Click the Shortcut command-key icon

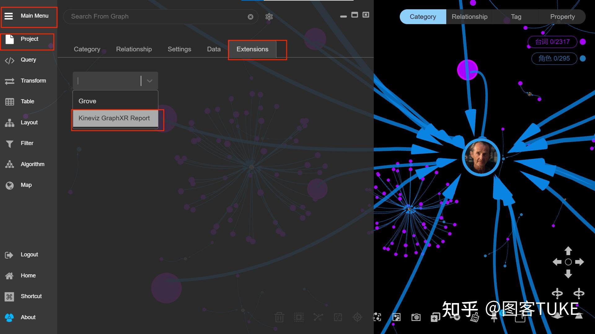pos(9,297)
